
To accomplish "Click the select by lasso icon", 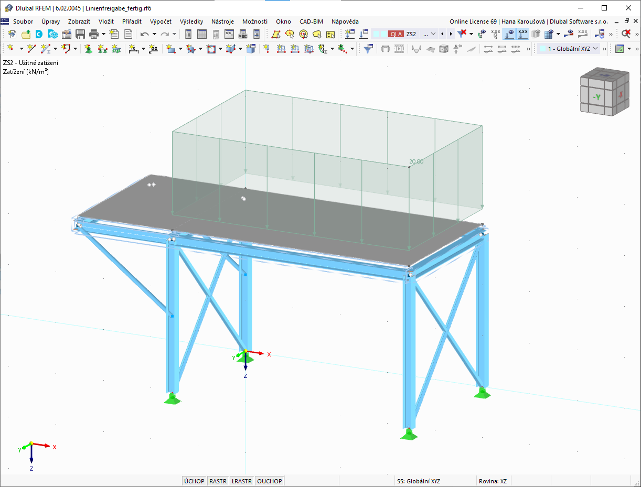I will pos(317,34).
